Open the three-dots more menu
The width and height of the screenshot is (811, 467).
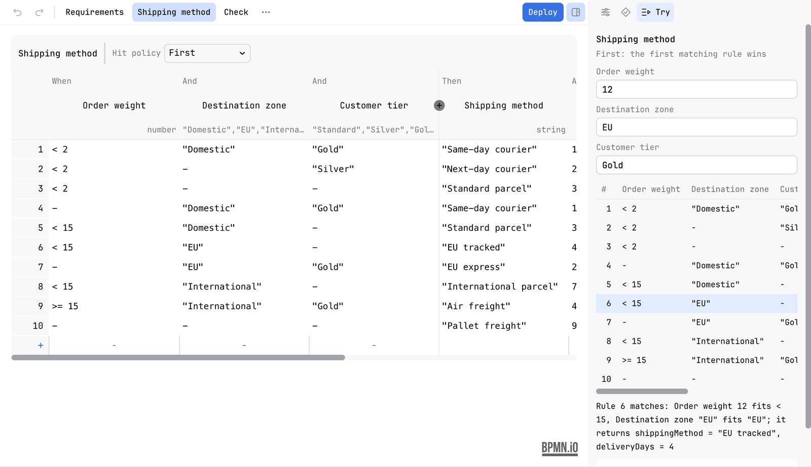click(x=266, y=12)
